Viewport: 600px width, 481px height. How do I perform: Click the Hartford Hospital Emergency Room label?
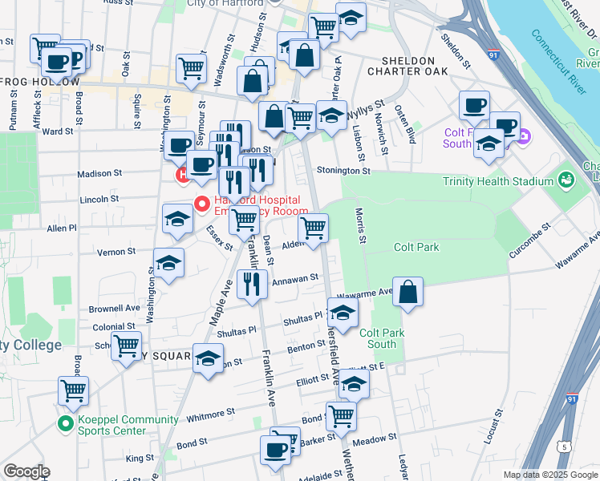coord(261,205)
